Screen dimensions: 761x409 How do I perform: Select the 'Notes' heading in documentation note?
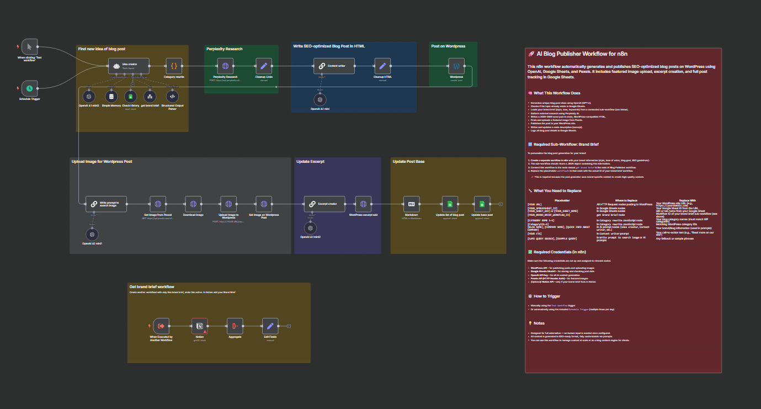[x=536, y=323]
